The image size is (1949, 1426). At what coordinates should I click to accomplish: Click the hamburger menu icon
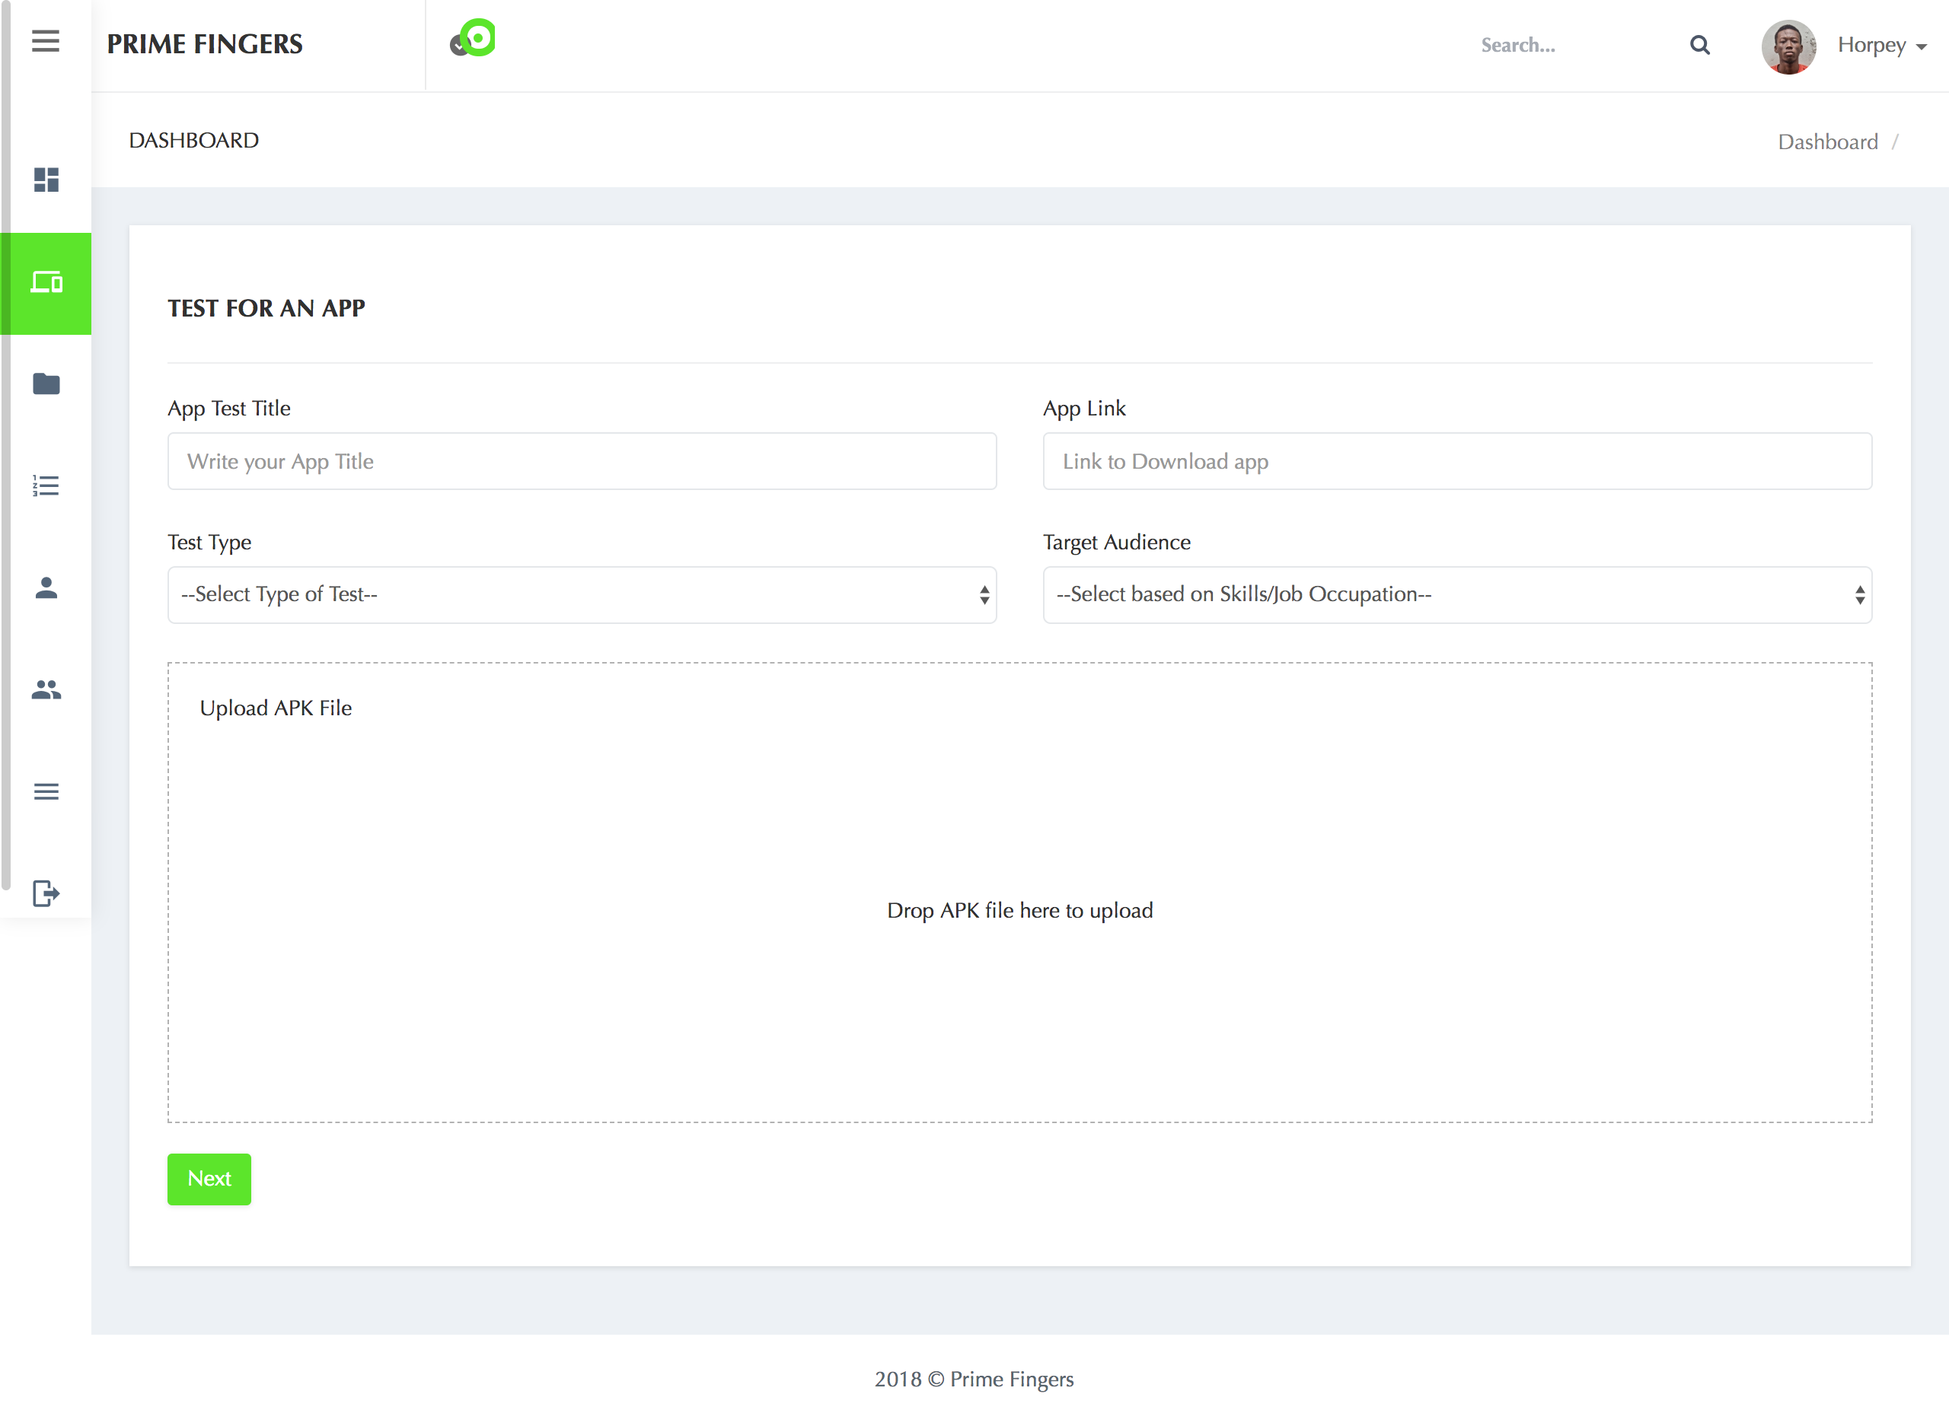pyautogui.click(x=46, y=41)
